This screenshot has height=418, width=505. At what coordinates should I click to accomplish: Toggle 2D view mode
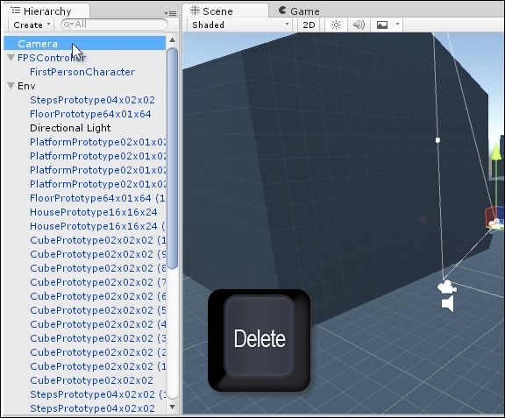pos(309,25)
